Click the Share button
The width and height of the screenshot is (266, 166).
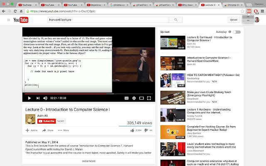[48, 130]
